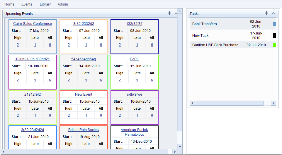
Task: Open the Admin menu
Action: (63, 4)
